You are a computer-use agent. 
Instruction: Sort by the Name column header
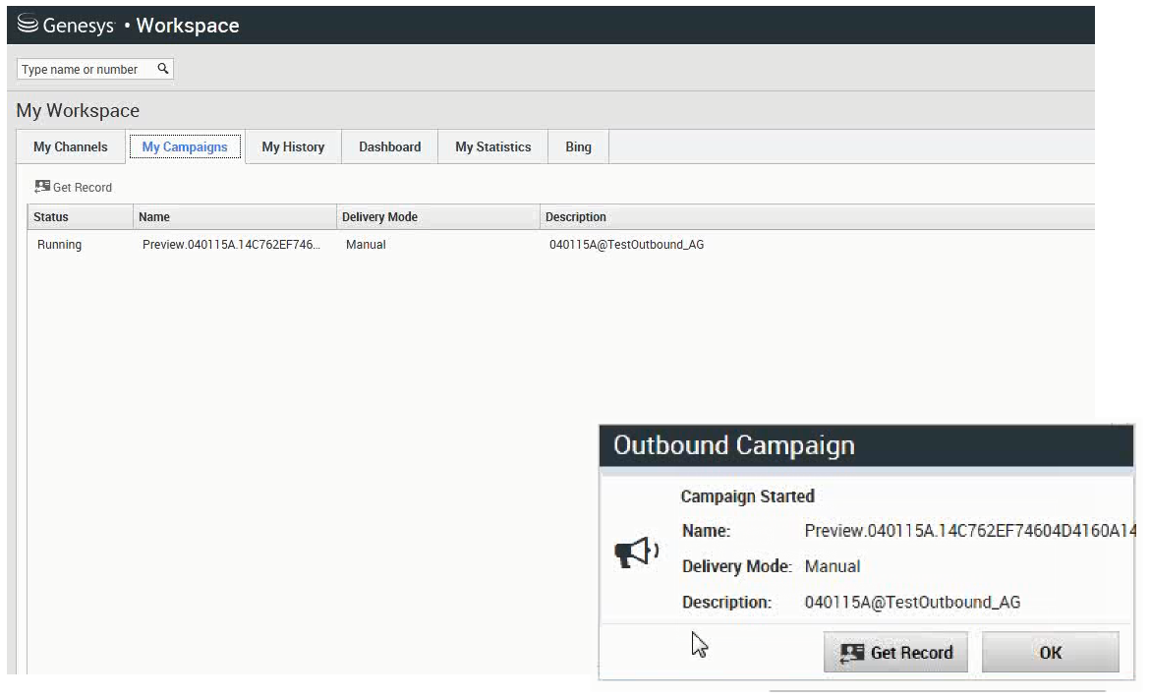click(x=235, y=217)
